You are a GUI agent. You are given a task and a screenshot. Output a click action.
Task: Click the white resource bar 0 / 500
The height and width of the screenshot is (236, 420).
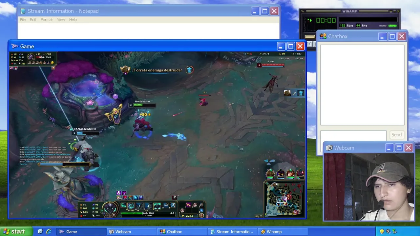point(148,216)
